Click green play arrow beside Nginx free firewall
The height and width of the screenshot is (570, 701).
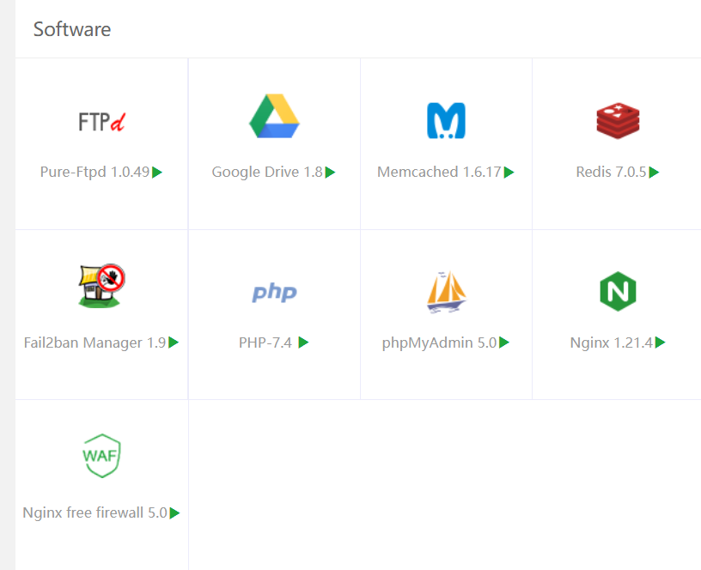pos(174,512)
